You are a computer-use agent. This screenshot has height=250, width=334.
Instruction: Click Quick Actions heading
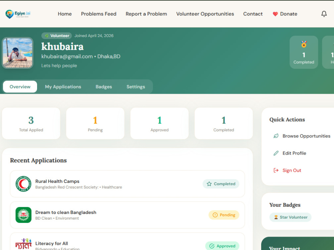[x=287, y=120]
